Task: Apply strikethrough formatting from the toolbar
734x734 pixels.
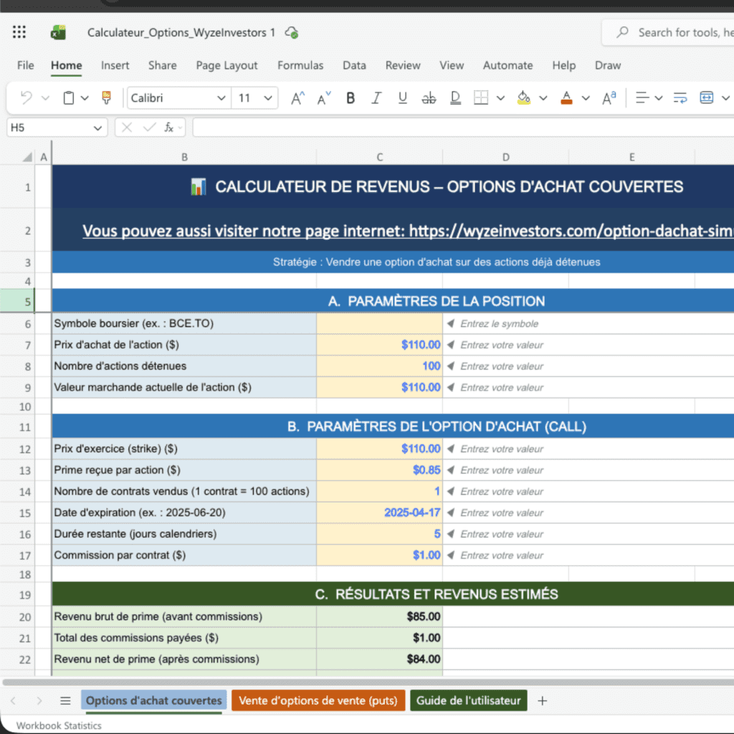Action: click(429, 97)
